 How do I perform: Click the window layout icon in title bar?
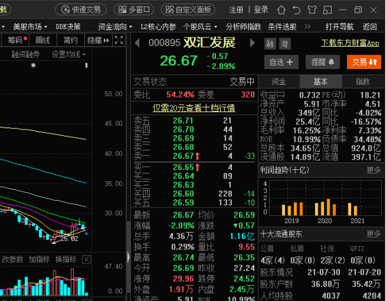coord(327,10)
